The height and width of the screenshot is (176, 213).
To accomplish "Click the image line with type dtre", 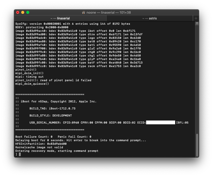I will pyautogui.click(x=79, y=34).
